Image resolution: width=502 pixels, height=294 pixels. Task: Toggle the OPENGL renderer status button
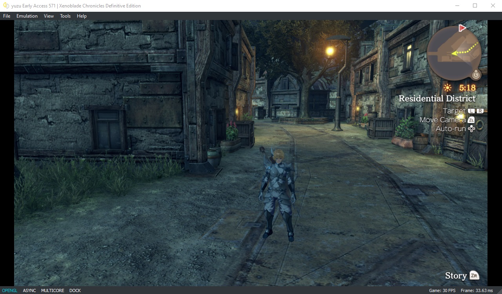[10, 290]
